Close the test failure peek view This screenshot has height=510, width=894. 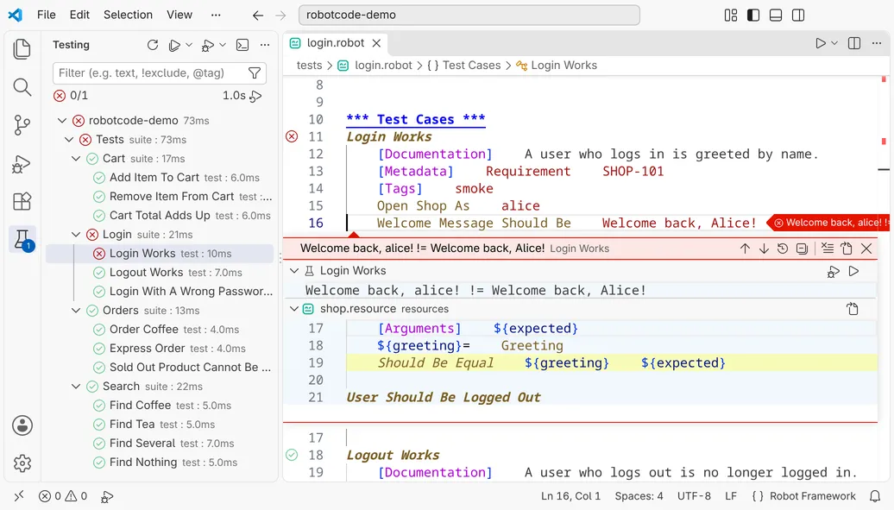[x=866, y=249]
